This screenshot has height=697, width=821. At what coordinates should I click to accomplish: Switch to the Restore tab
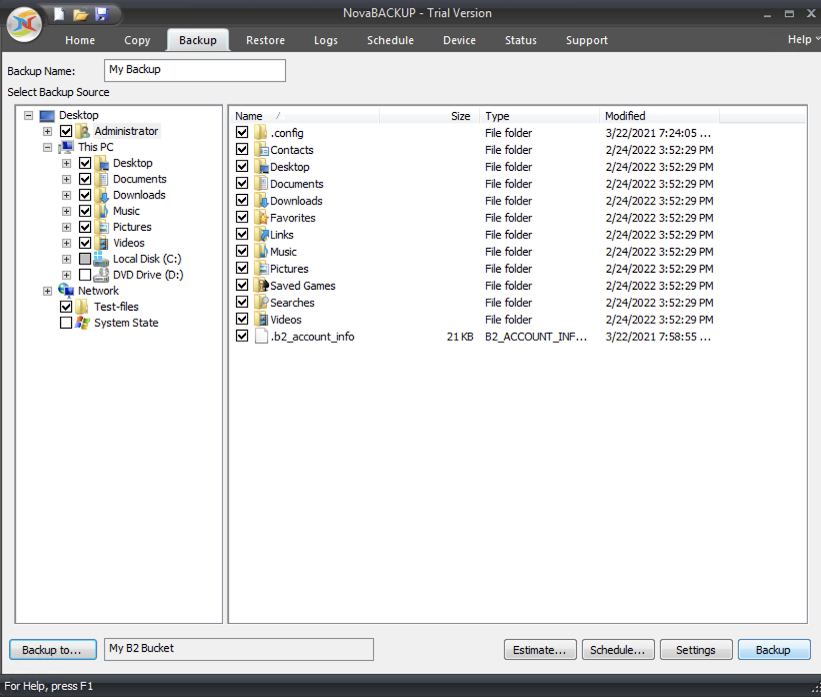(x=265, y=40)
